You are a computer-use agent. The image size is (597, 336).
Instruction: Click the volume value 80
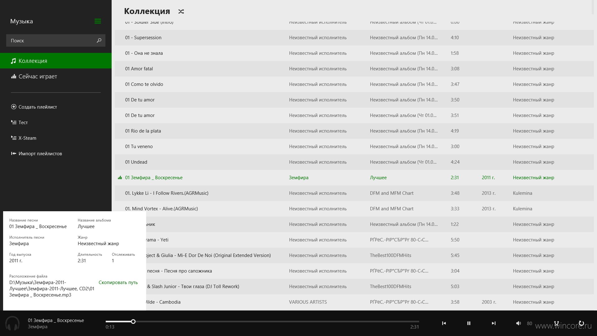pyautogui.click(x=529, y=324)
